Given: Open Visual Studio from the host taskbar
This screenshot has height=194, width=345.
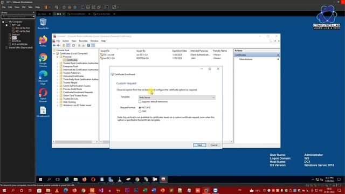Looking at the screenshot, I should [x=101, y=190].
